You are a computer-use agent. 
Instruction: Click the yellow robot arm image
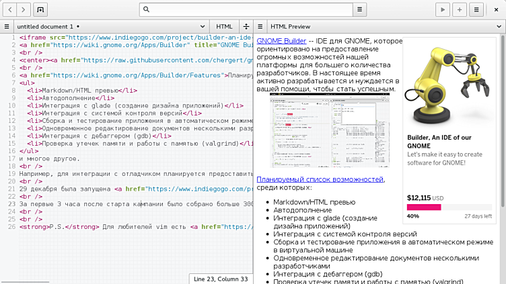449,85
